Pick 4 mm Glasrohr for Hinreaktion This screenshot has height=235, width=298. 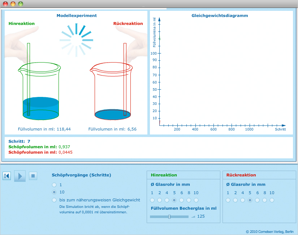click(x=167, y=200)
